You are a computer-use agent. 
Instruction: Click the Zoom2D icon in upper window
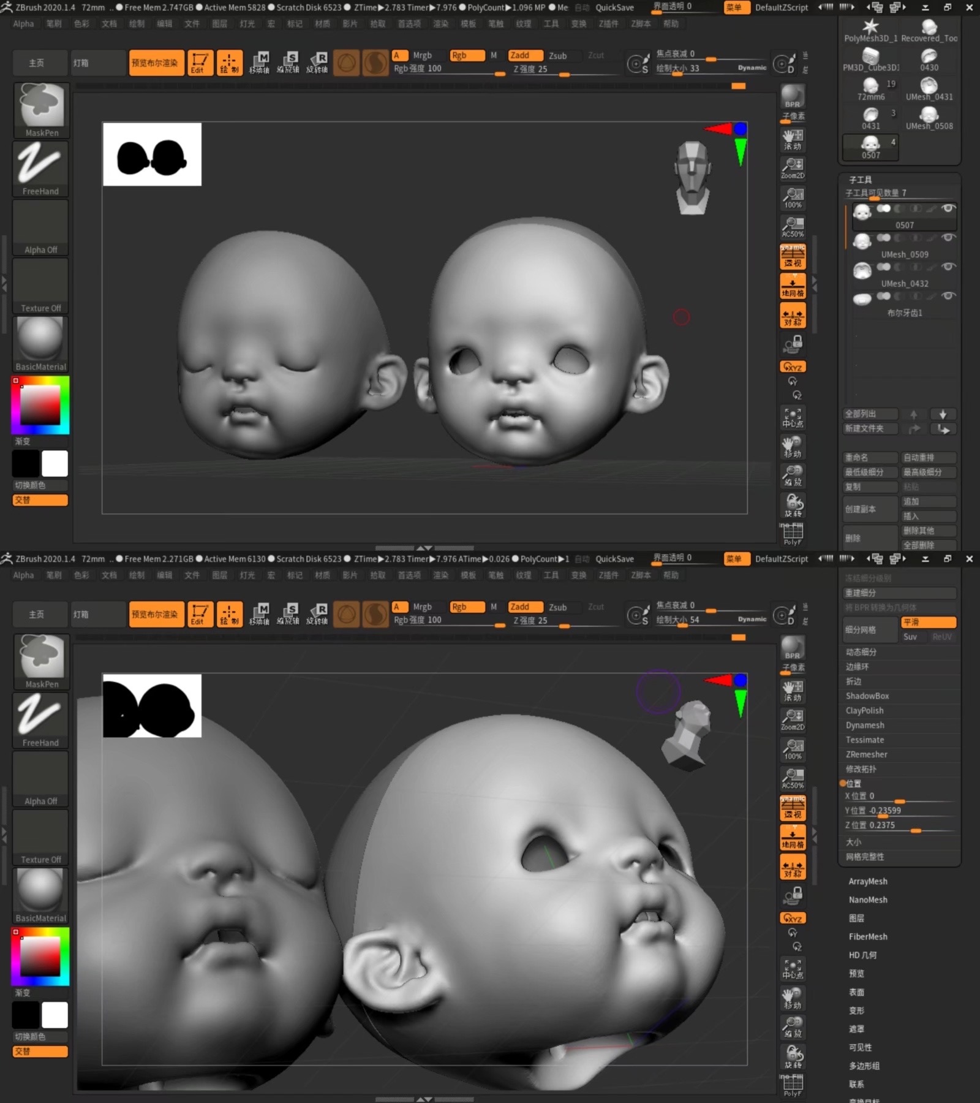793,167
